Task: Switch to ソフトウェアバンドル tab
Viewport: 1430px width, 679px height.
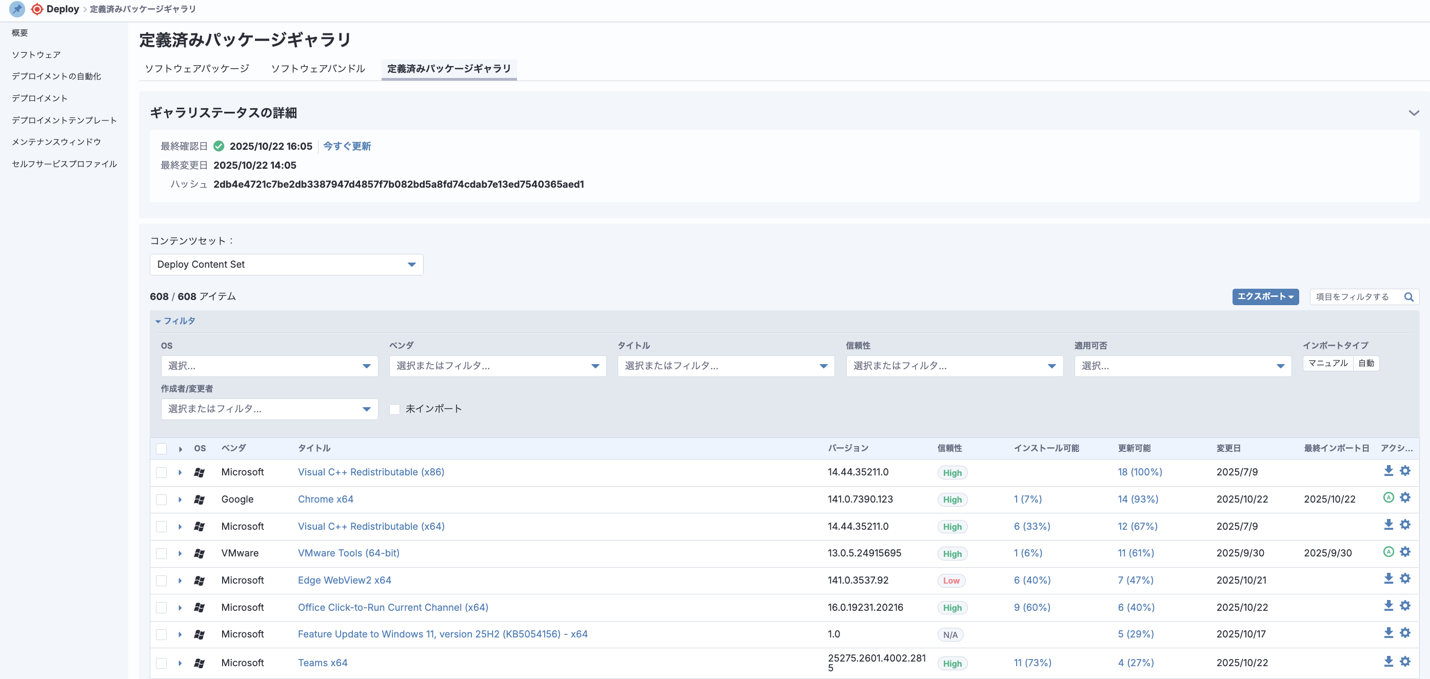Action: coord(317,69)
